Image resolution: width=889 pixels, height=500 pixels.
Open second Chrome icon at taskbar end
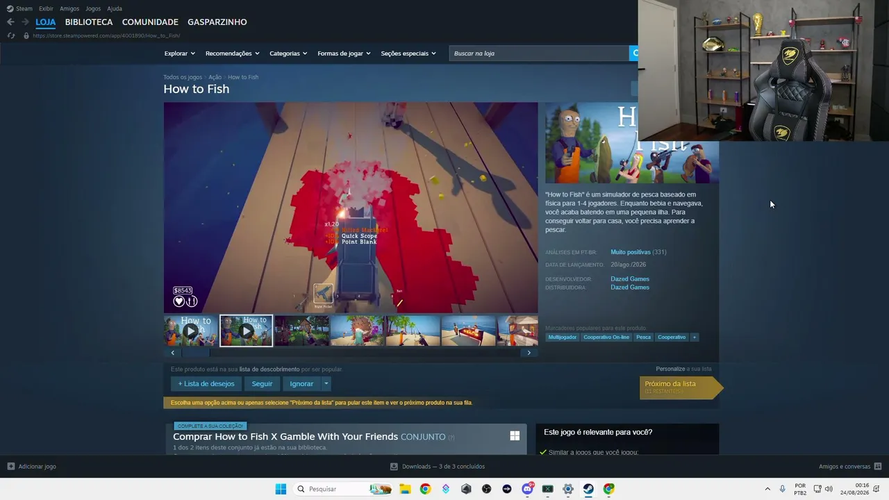(609, 489)
